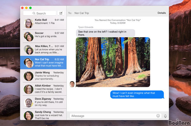
Task: Click the 9:01 AM timestamp
Action: pyautogui.click(x=59, y=46)
